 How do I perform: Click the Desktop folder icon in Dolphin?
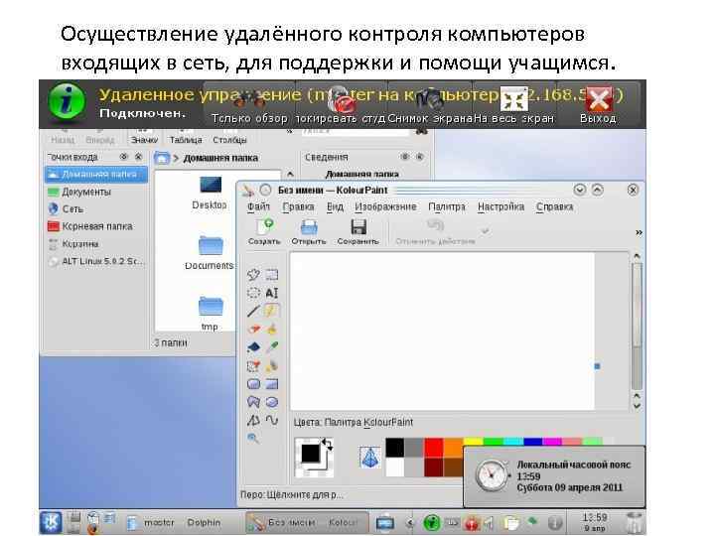[211, 185]
